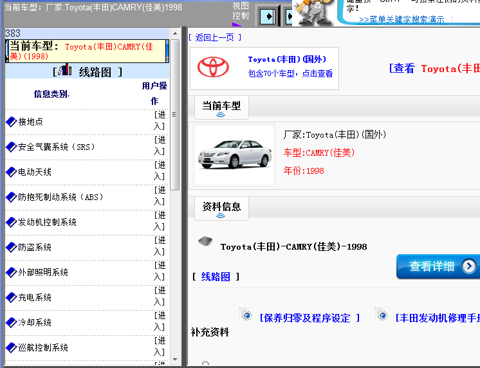
Task: Click the book icon beside 巡航控制系统
Action: coord(12,348)
